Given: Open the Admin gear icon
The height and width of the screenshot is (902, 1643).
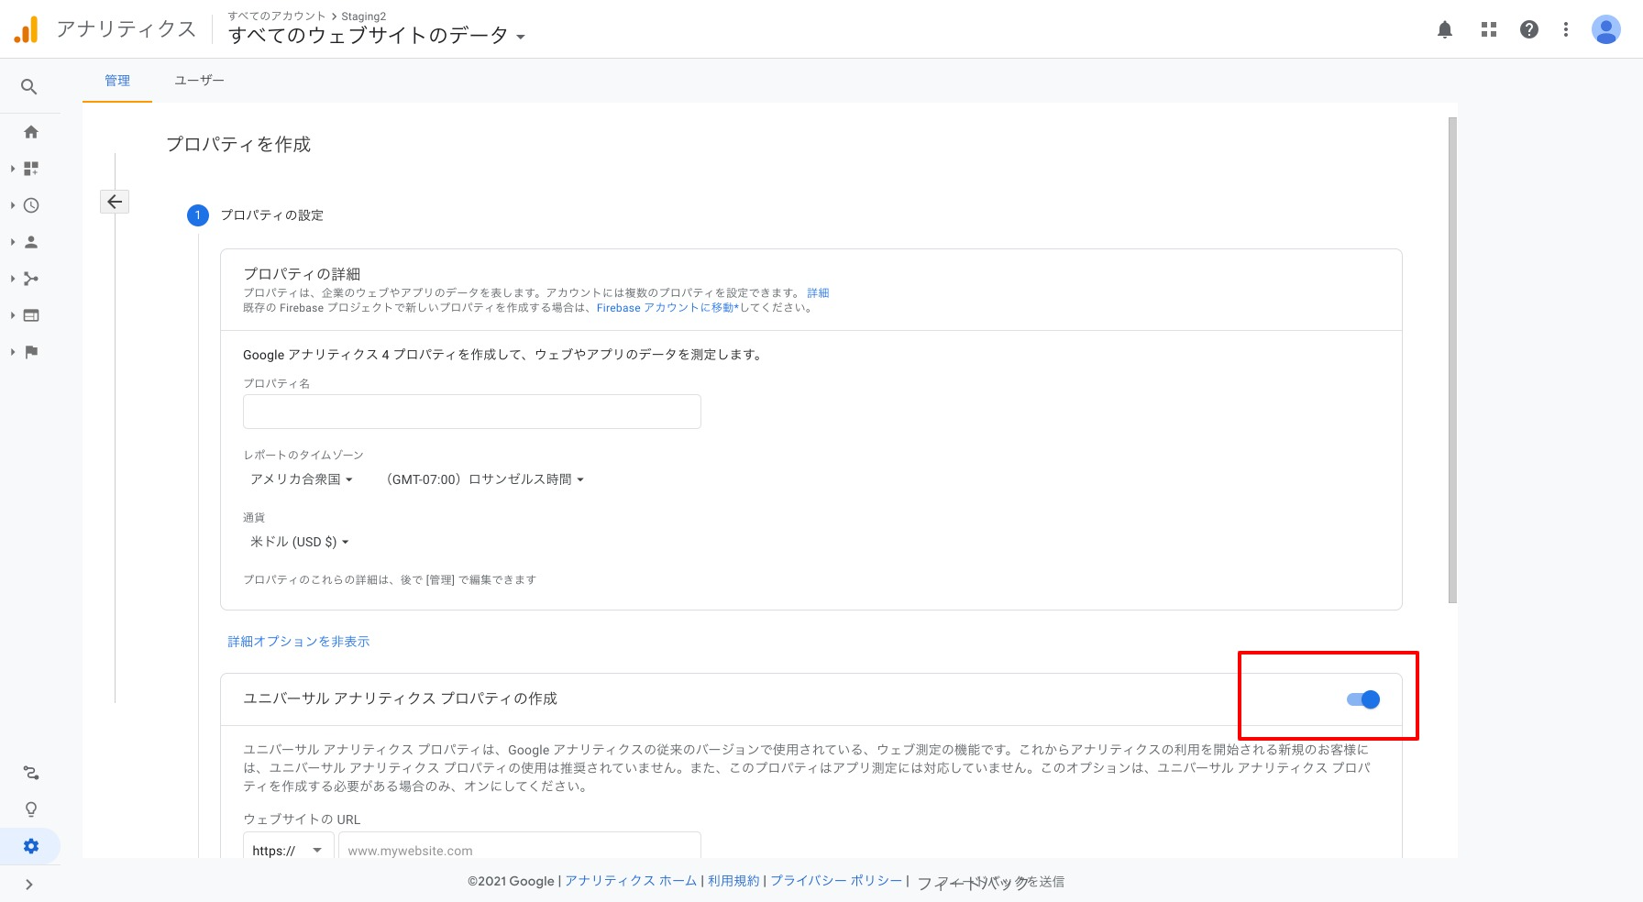Looking at the screenshot, I should click(31, 846).
